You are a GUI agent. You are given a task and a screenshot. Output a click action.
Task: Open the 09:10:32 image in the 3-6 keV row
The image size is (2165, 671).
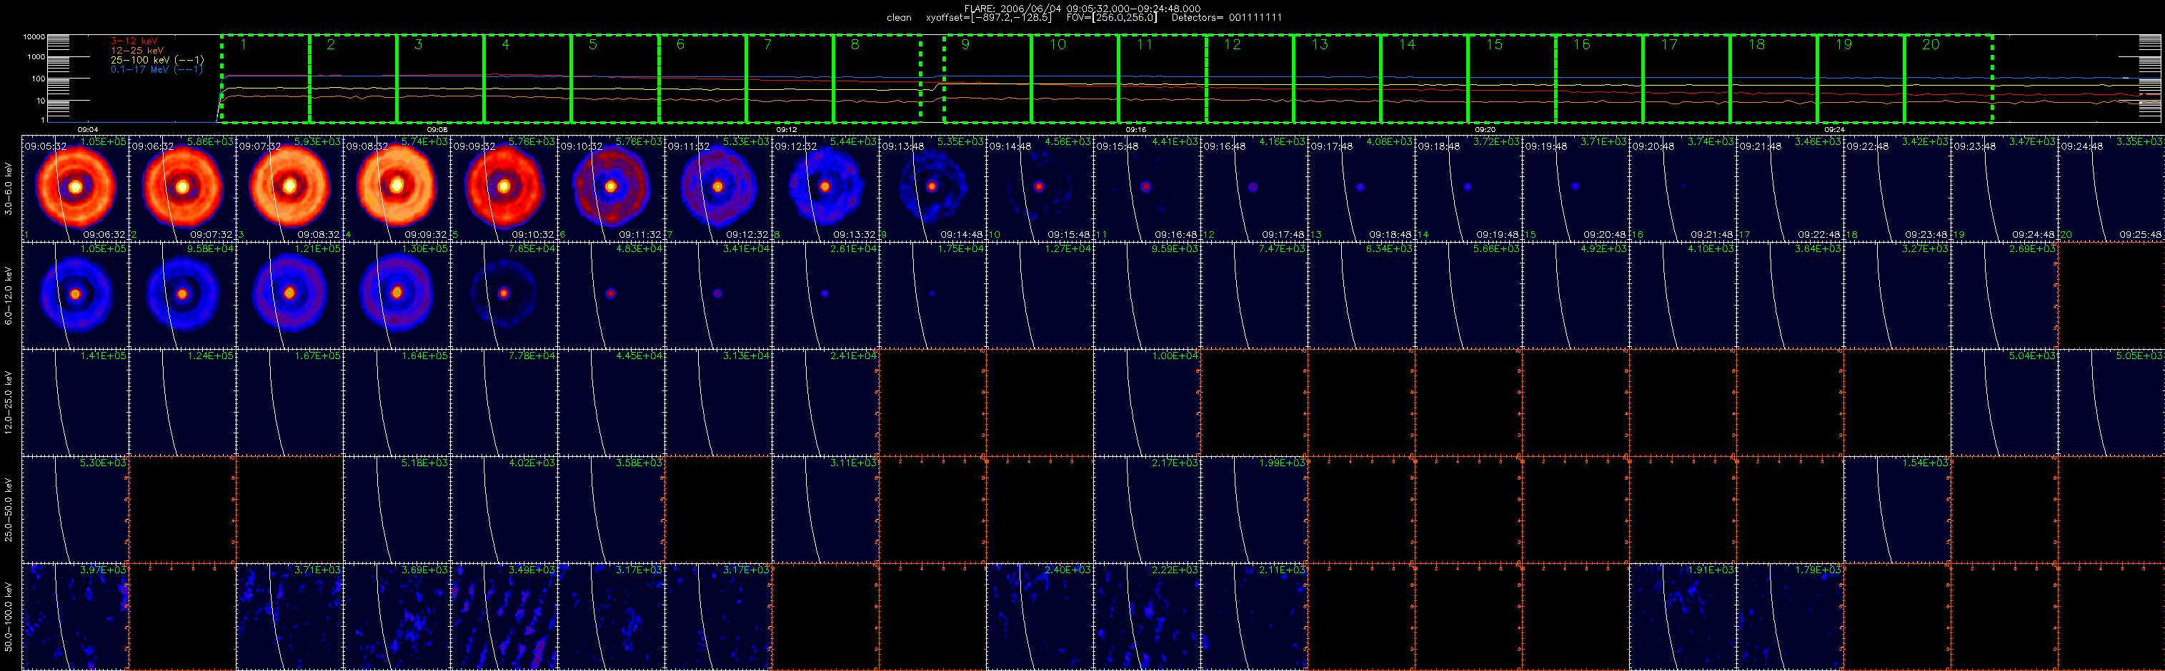[x=611, y=188]
